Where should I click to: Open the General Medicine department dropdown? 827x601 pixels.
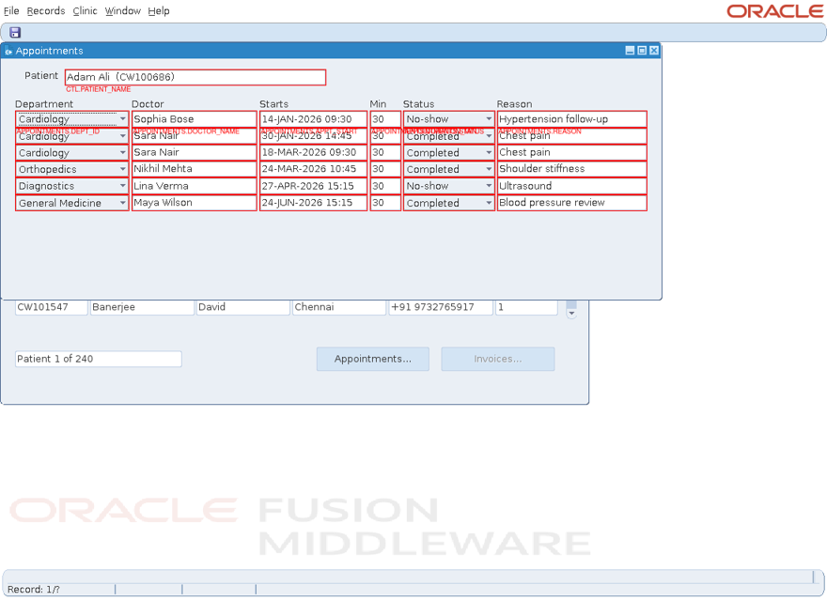coord(122,203)
